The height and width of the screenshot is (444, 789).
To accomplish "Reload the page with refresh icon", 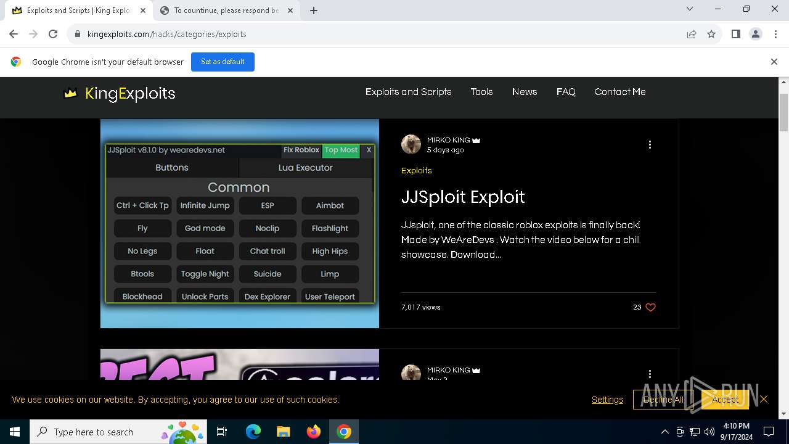I will 53,34.
